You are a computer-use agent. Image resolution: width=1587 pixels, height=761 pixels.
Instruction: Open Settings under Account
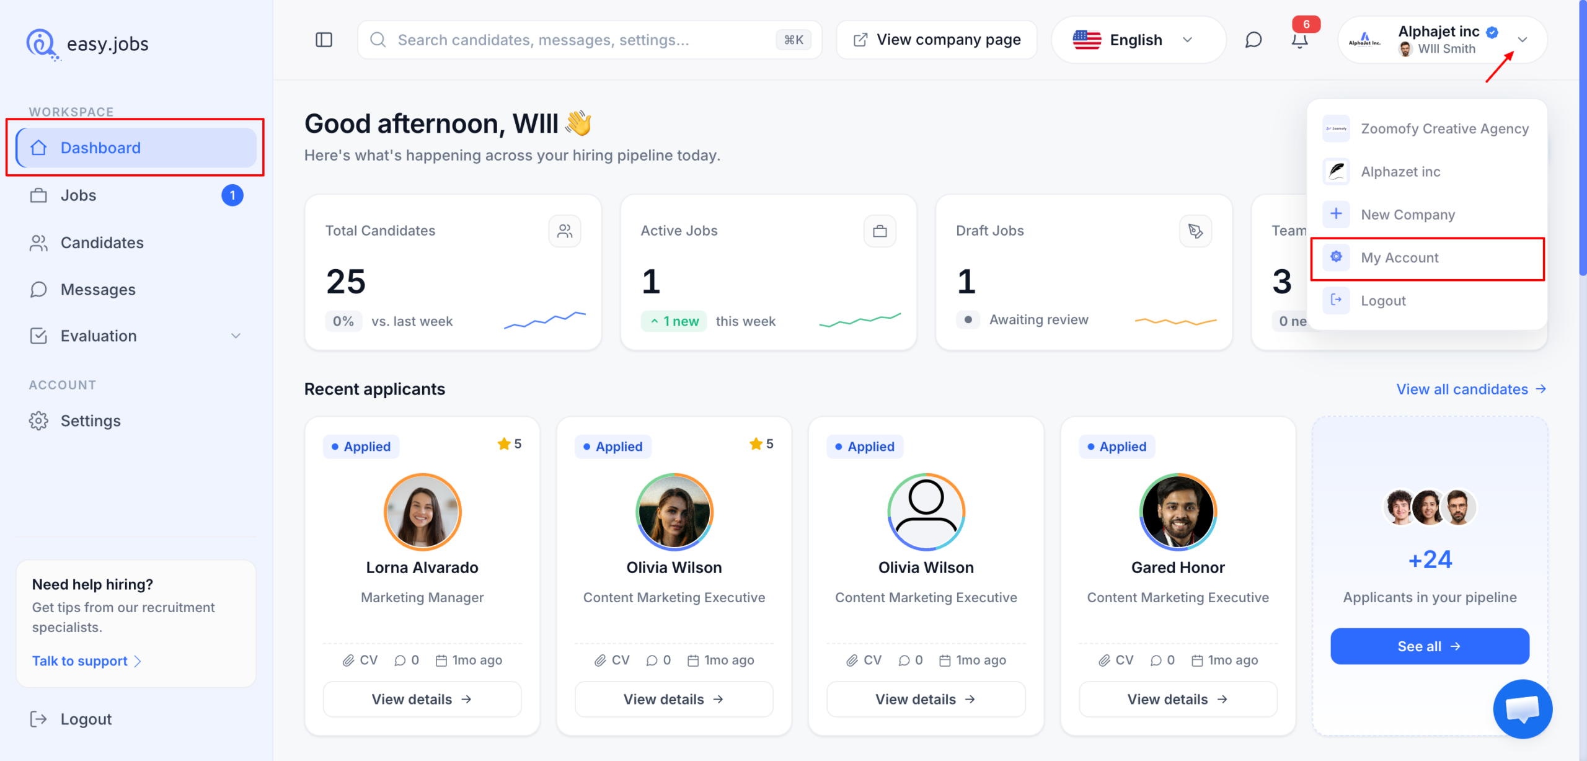[x=136, y=421]
